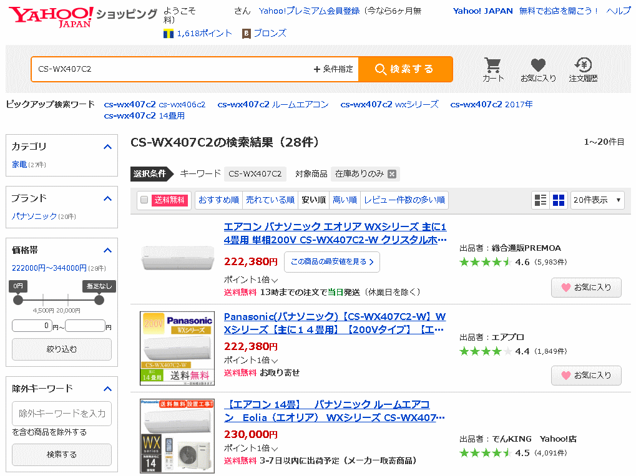Open the パナソニック brand link
636x476 pixels.
[x=34, y=216]
